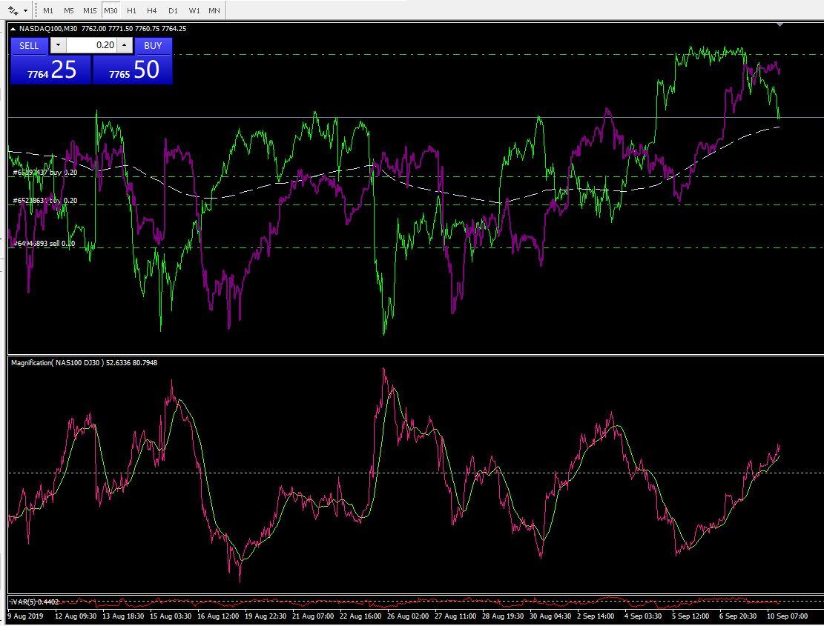Click the 15 Aug 03:30 time axis label
Screen dimensions: 824x626
coord(171,616)
